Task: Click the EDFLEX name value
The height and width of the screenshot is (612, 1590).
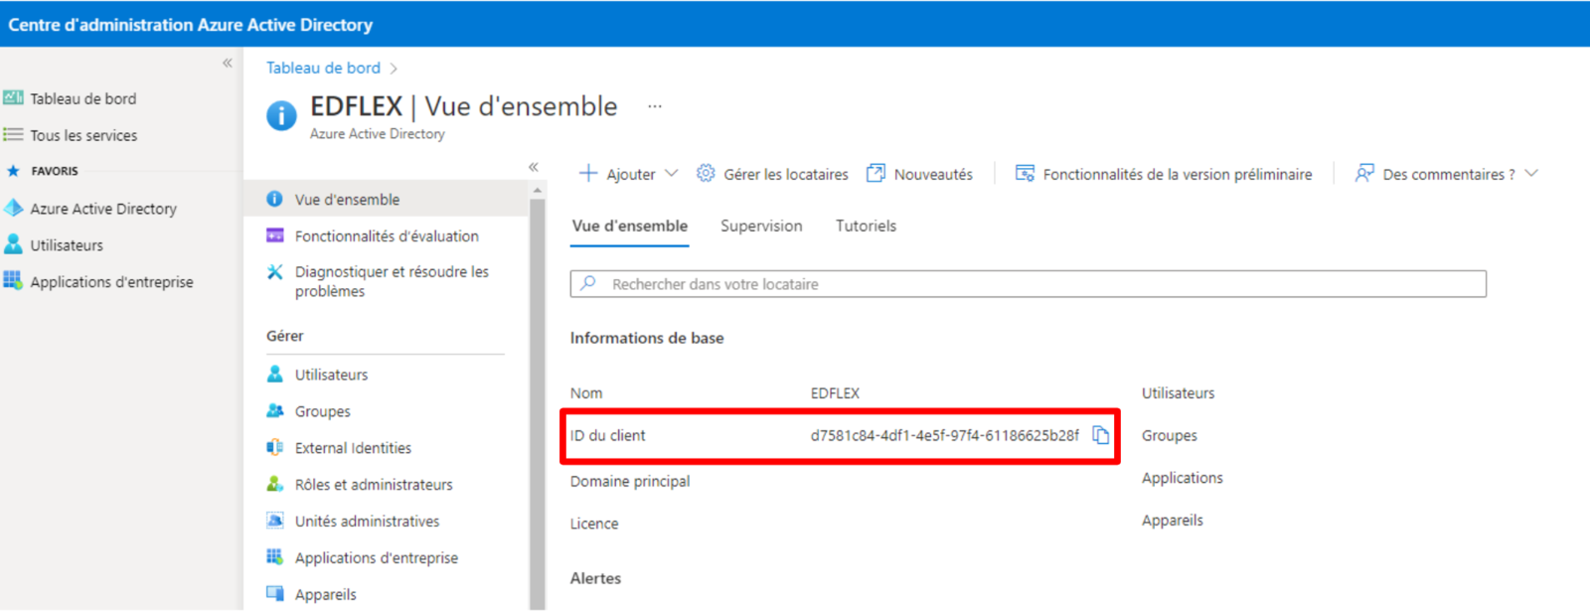Action: point(835,393)
